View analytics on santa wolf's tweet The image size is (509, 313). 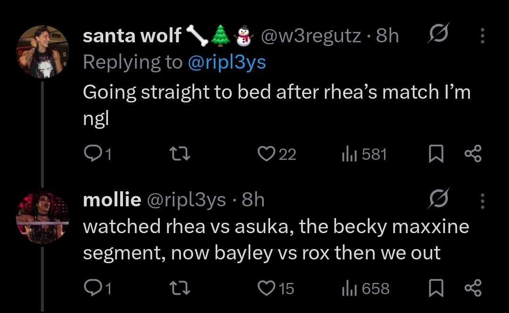tap(348, 154)
